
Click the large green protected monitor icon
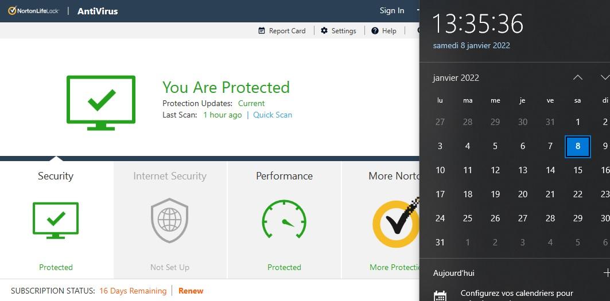point(101,103)
